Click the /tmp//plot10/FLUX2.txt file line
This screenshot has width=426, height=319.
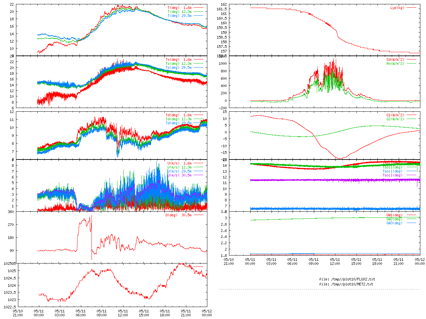click(x=347, y=279)
